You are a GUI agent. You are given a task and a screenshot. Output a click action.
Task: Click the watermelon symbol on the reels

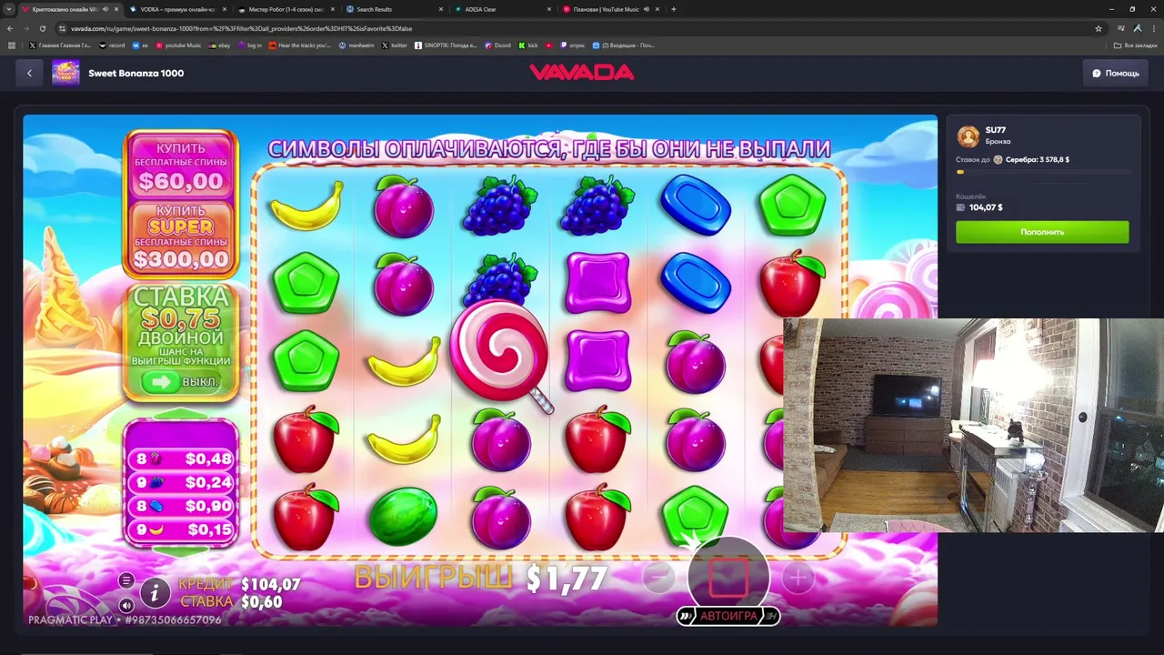point(403,515)
